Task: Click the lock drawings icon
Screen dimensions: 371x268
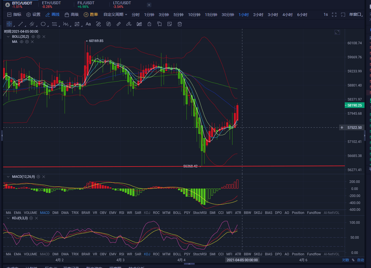Action: pyautogui.click(x=149, y=24)
